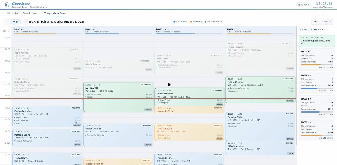
Task: Go to the next day with right chevron
Action: coord(25,22)
